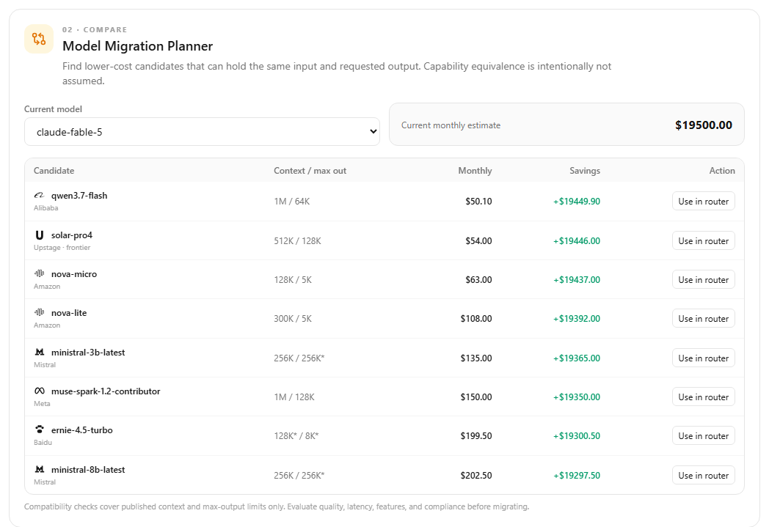This screenshot has width=769, height=527.
Task: Select the solar-pro4 candidate name
Action: [72, 235]
